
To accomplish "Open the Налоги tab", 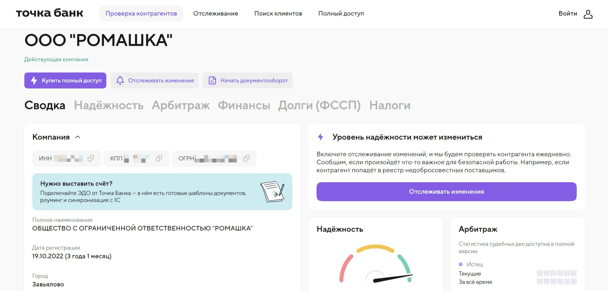I will click(390, 105).
